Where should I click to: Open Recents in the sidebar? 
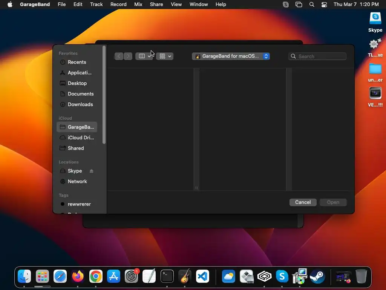[77, 62]
